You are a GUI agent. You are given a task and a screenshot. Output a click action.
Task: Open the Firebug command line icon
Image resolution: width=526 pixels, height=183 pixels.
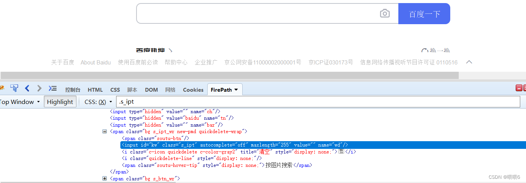[x=52, y=88]
